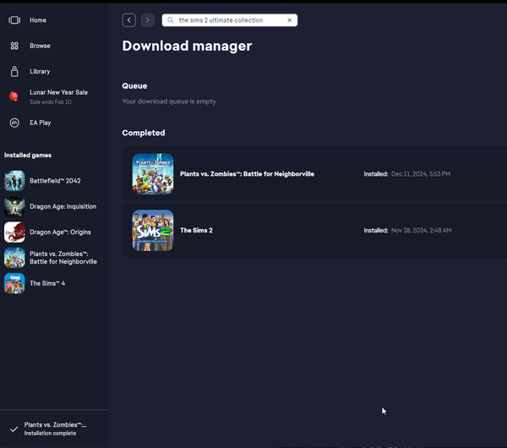
Task: Click the Home icon in sidebar
Action: [14, 20]
